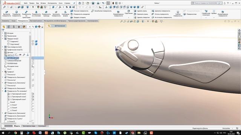Expand the Графические тела tree node
The height and width of the screenshot is (135, 241).
point(3,49)
